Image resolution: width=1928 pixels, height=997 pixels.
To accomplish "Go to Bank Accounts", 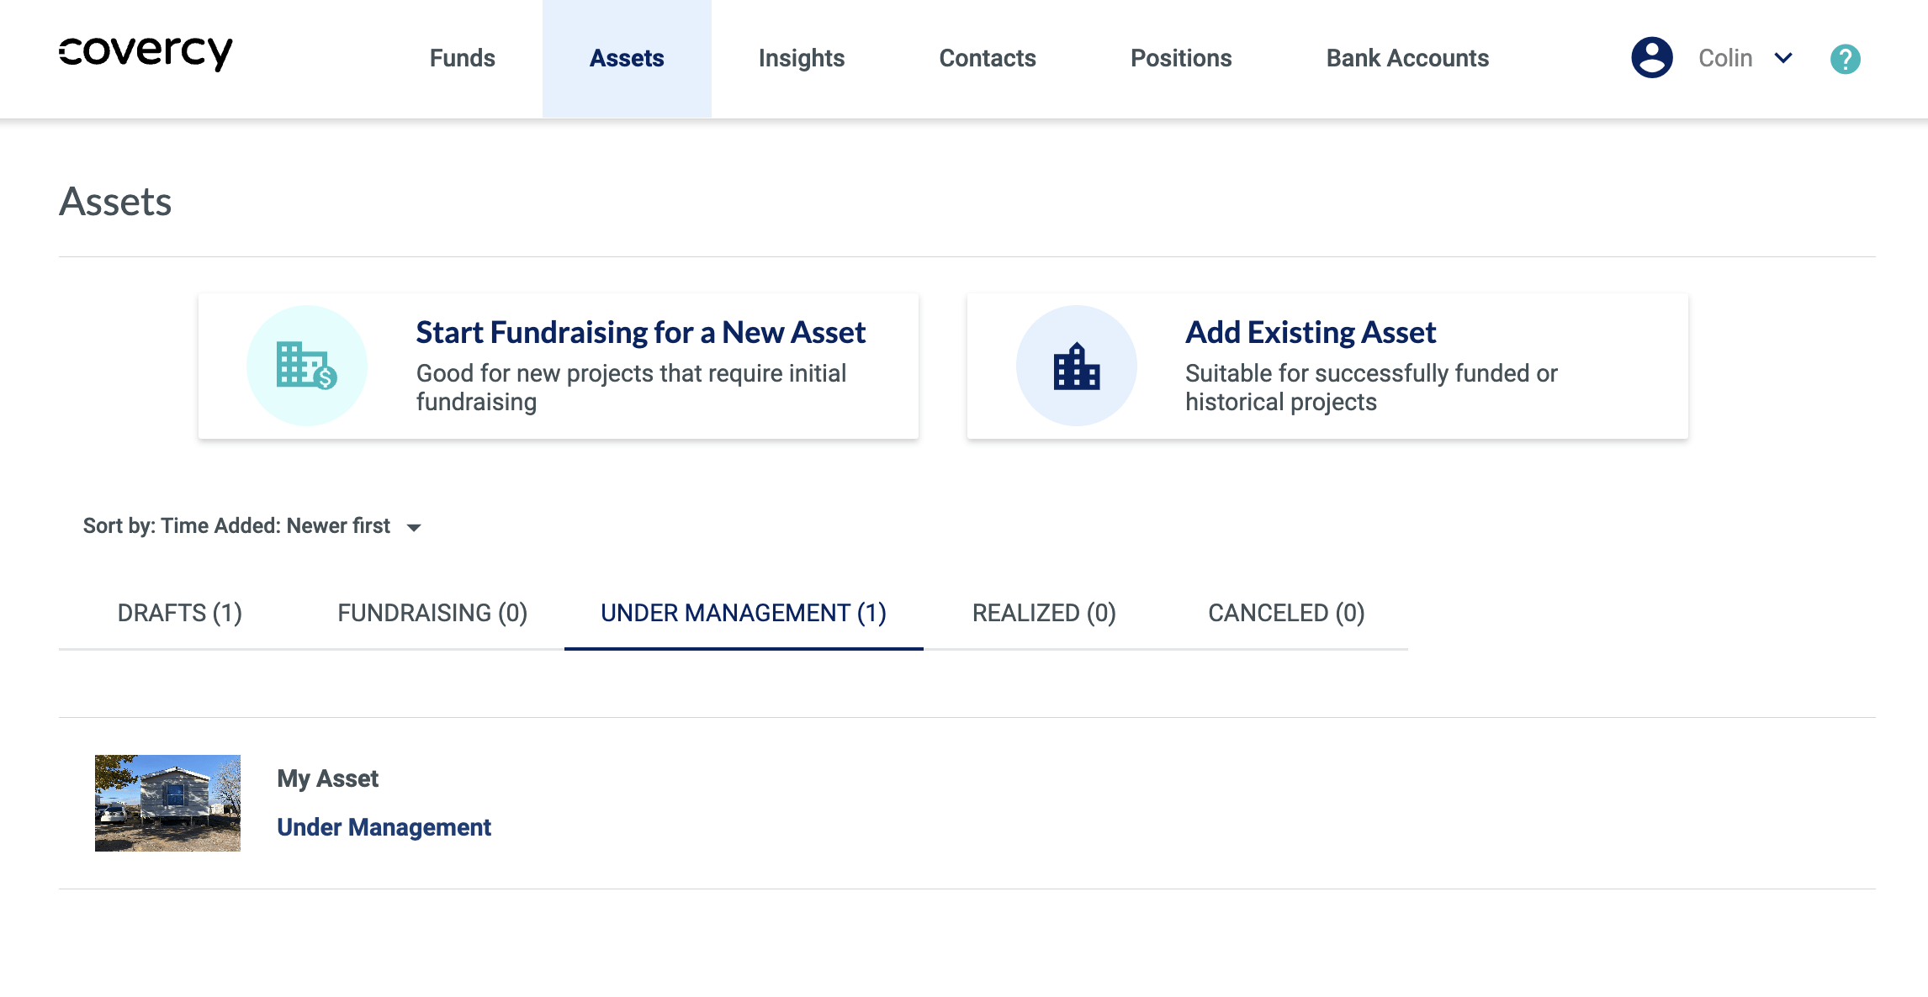I will tap(1407, 58).
